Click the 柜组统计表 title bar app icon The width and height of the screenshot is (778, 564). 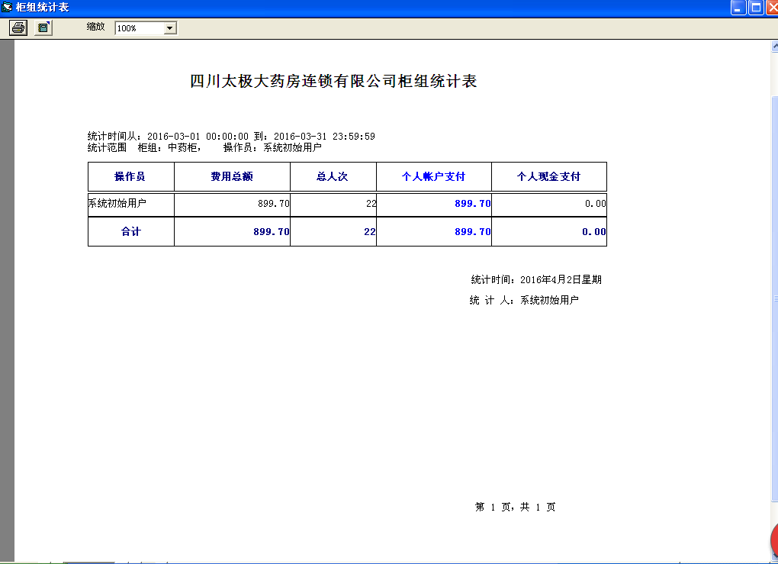click(6, 8)
